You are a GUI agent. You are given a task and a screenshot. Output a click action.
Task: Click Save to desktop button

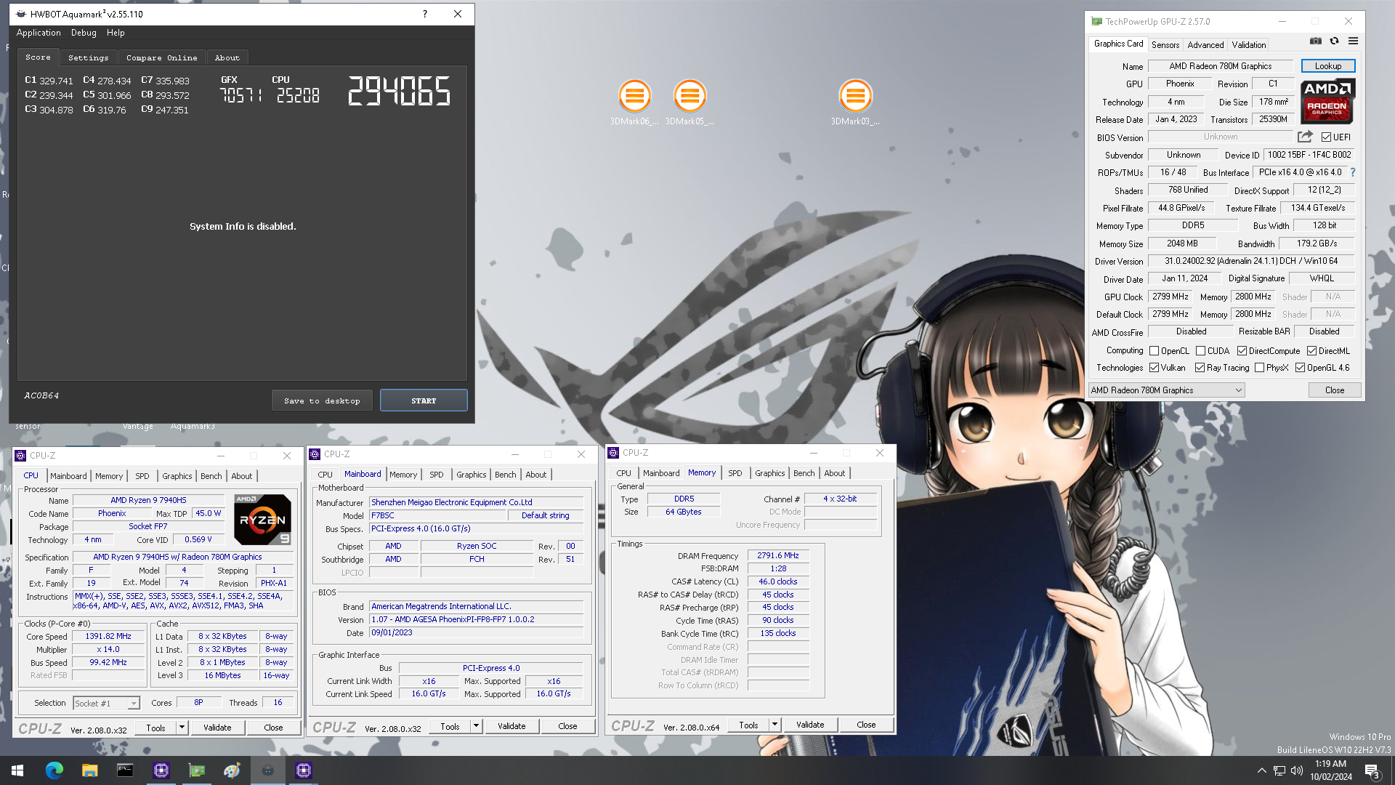pyautogui.click(x=322, y=400)
